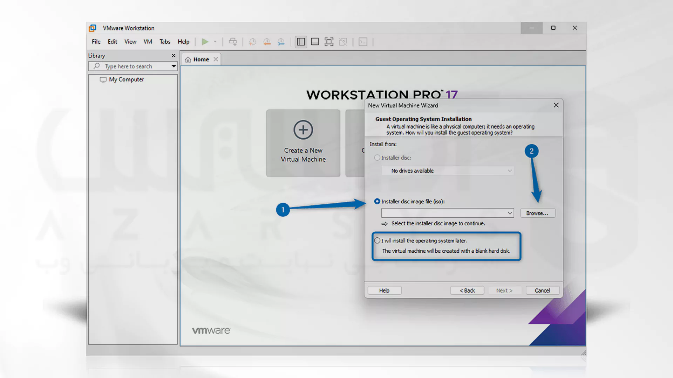Image resolution: width=673 pixels, height=378 pixels.
Task: Open the power options dropdown arrow beside the play icon
Action: click(x=215, y=42)
